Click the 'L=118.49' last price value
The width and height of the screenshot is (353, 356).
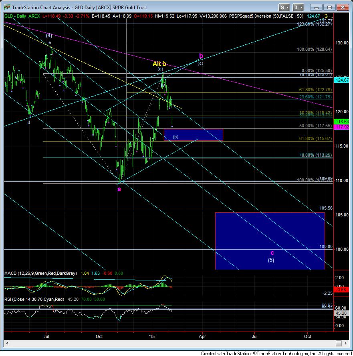tap(52, 16)
